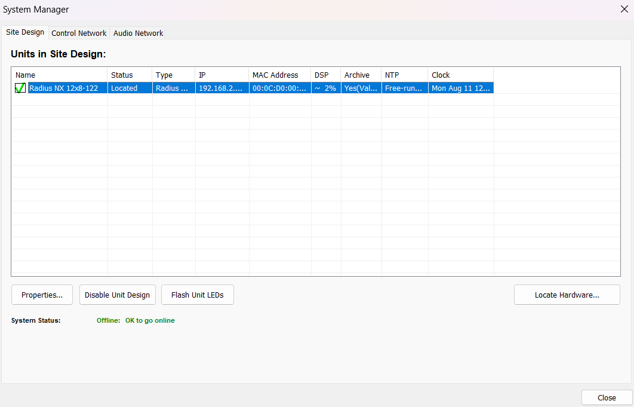Click the Locate Hardware button
The width and height of the screenshot is (634, 407).
coord(567,295)
